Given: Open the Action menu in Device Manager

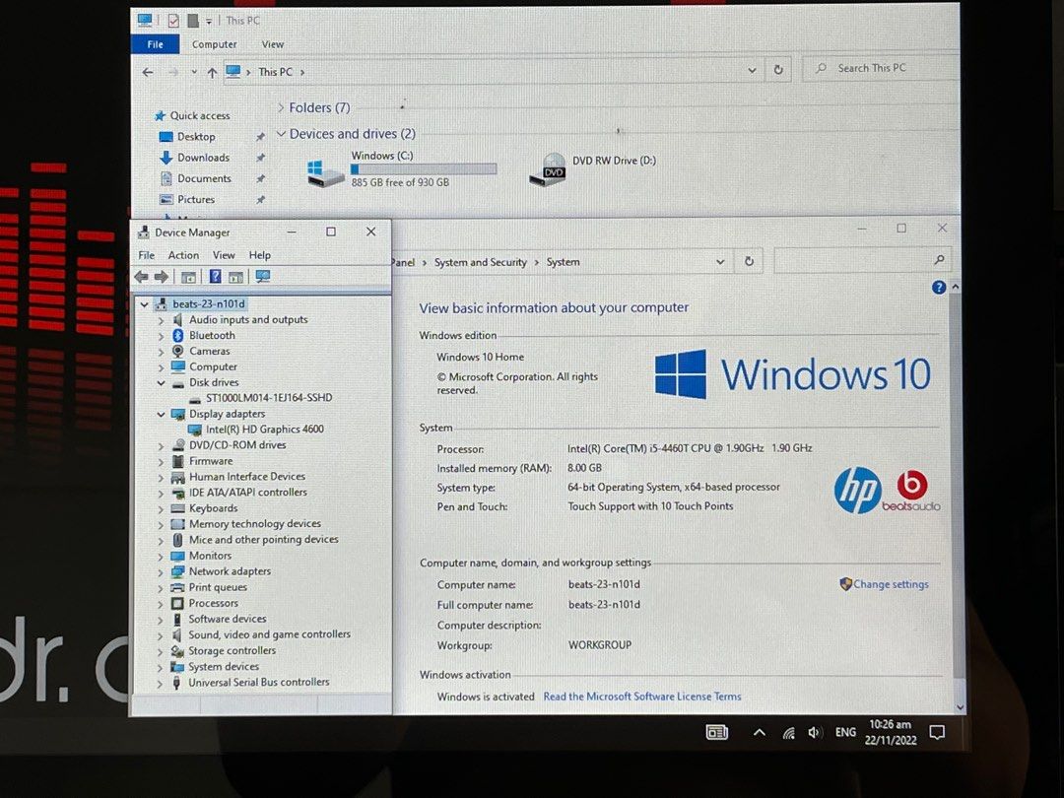Looking at the screenshot, I should (x=183, y=254).
